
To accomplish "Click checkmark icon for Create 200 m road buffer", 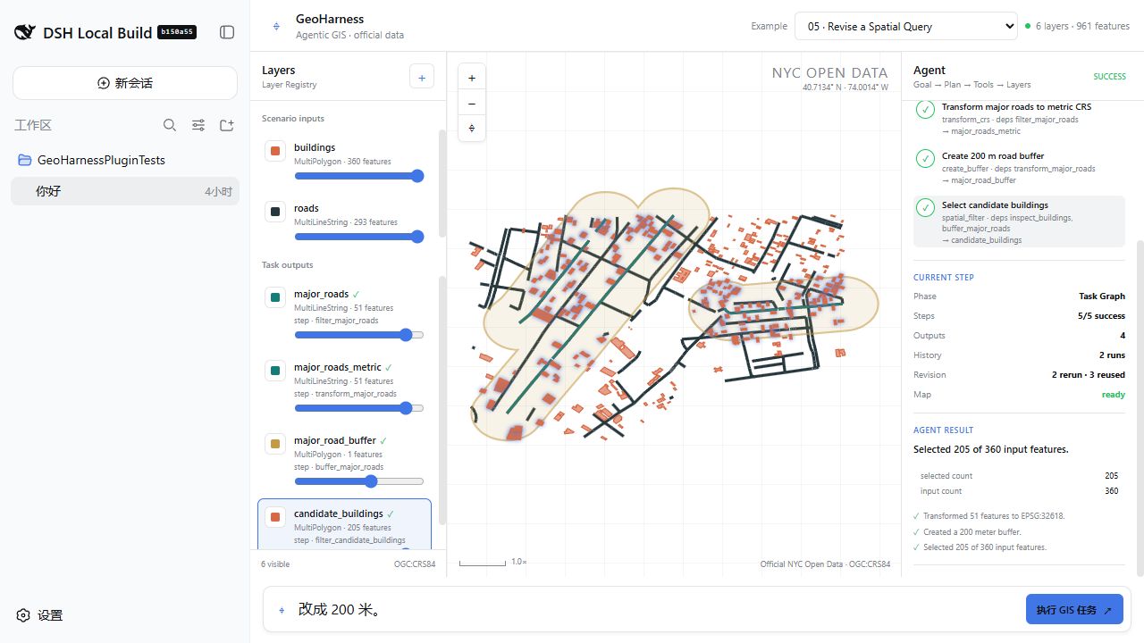I will tap(926, 158).
